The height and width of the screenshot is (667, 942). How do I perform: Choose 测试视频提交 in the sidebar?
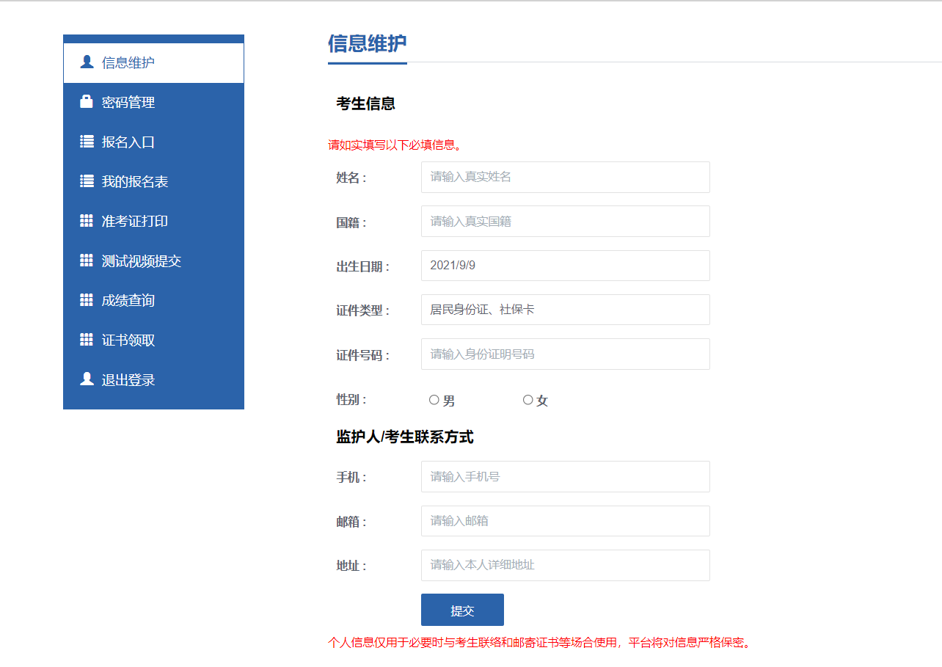[x=153, y=260]
